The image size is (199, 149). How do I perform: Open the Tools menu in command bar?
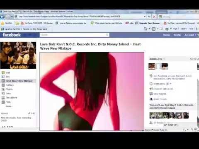click(x=192, y=29)
